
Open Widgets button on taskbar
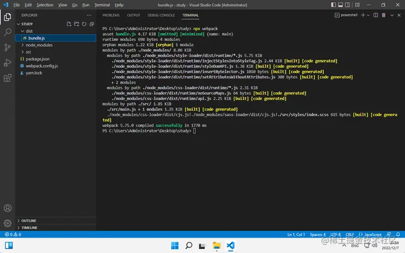[9, 245]
